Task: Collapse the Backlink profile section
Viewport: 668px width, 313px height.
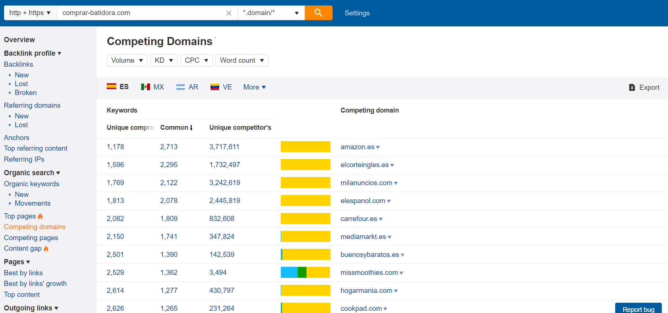Action: [x=33, y=53]
